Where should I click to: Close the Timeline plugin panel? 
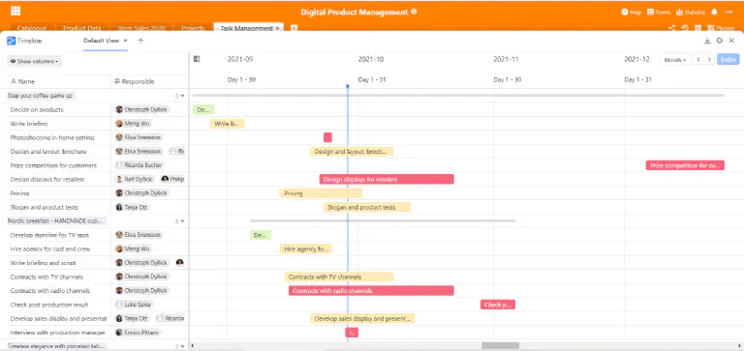pos(731,41)
